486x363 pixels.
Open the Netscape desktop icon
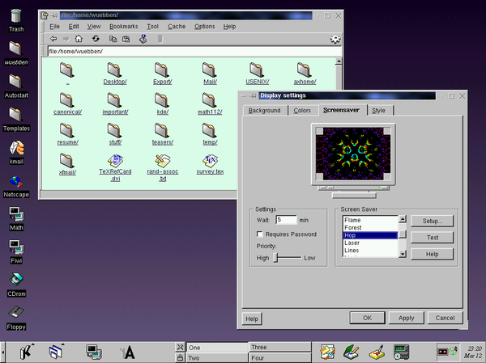[16, 182]
